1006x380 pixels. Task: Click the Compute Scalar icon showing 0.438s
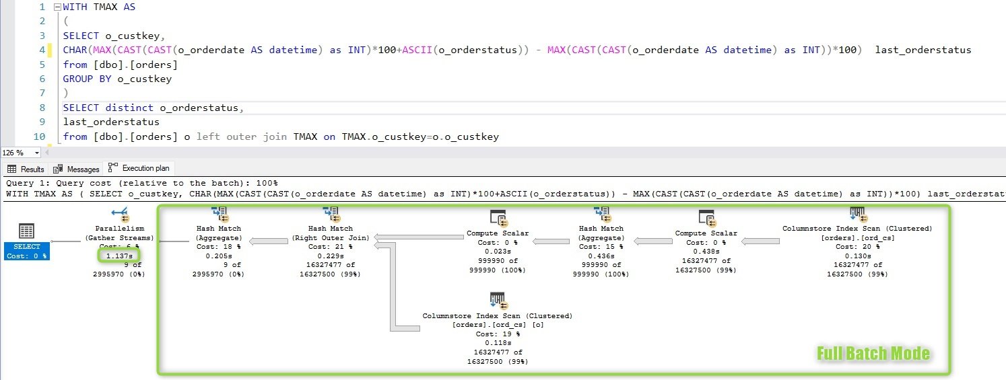click(x=706, y=219)
